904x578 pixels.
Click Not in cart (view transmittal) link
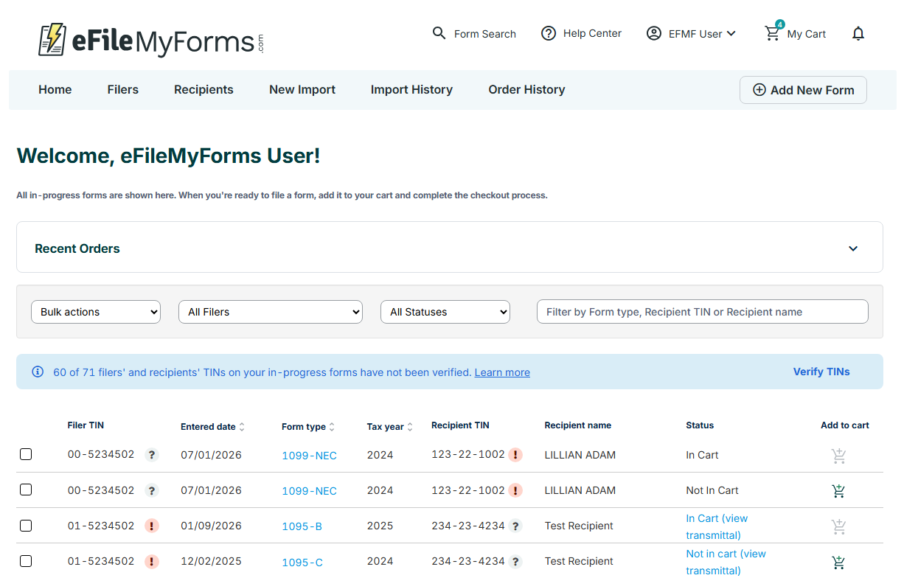pyautogui.click(x=726, y=562)
